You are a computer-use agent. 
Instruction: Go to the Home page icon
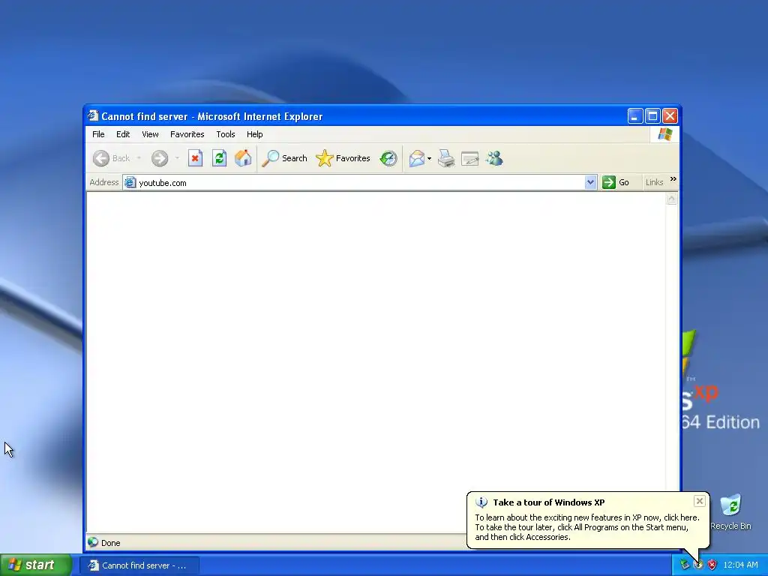coord(243,158)
